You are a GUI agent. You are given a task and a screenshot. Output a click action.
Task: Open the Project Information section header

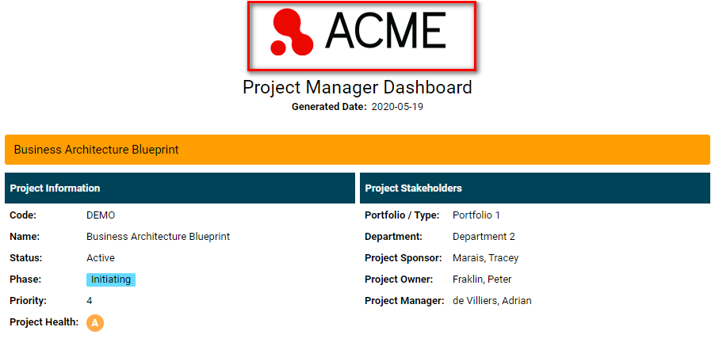pos(180,188)
